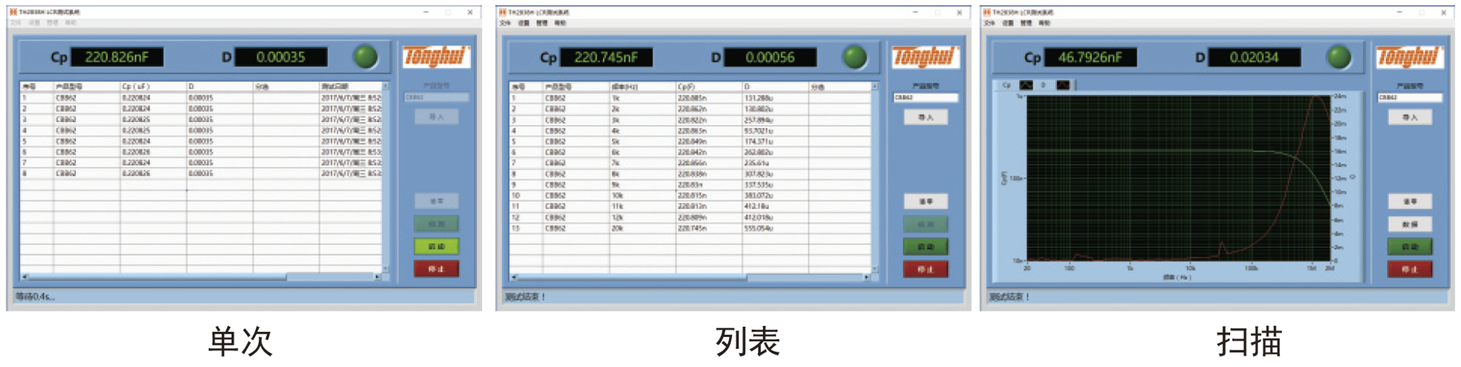Click the Tonghui logo in the scan window
The height and width of the screenshot is (367, 1461).
pos(1408,57)
